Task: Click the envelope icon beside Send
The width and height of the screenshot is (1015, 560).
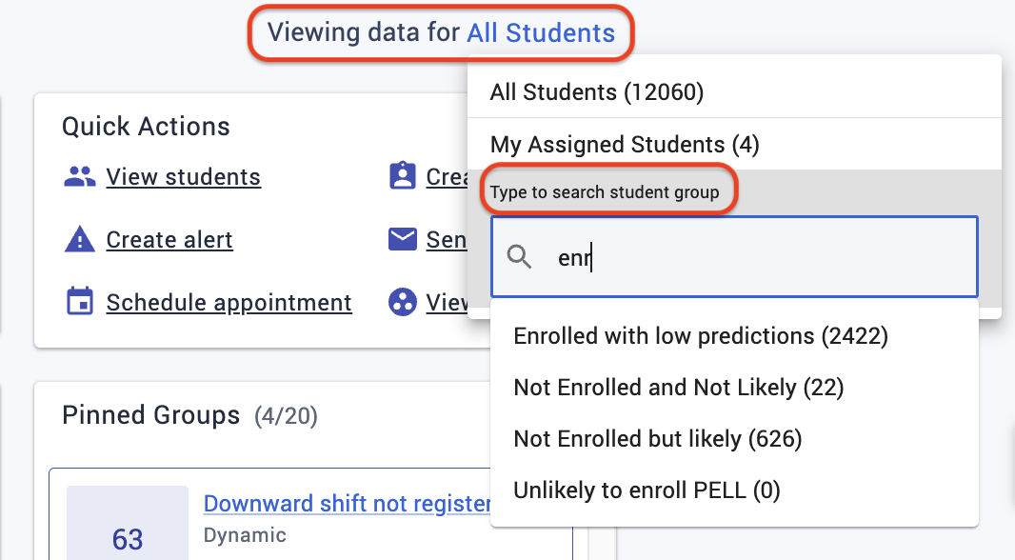Action: coord(402,239)
